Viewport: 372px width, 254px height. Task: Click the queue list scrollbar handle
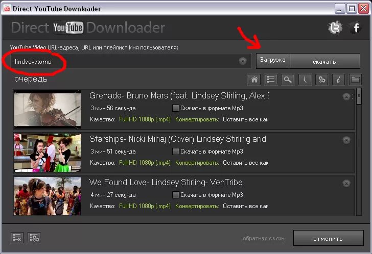tap(359, 96)
